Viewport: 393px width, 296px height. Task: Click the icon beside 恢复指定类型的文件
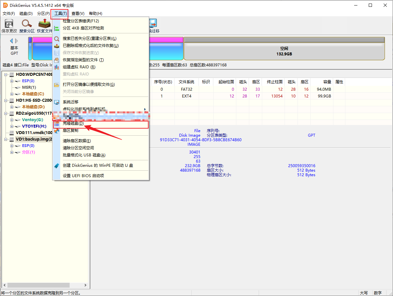tap(57, 60)
